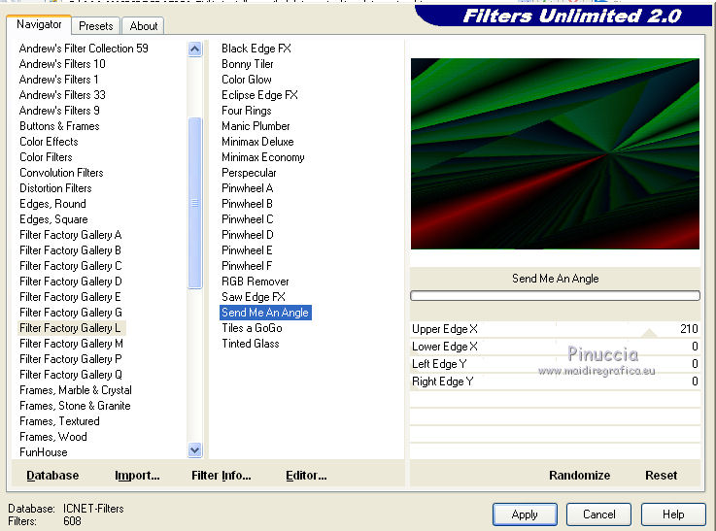Image resolution: width=716 pixels, height=531 pixels.
Task: Choose Tinted Glass filter
Action: click(x=251, y=343)
